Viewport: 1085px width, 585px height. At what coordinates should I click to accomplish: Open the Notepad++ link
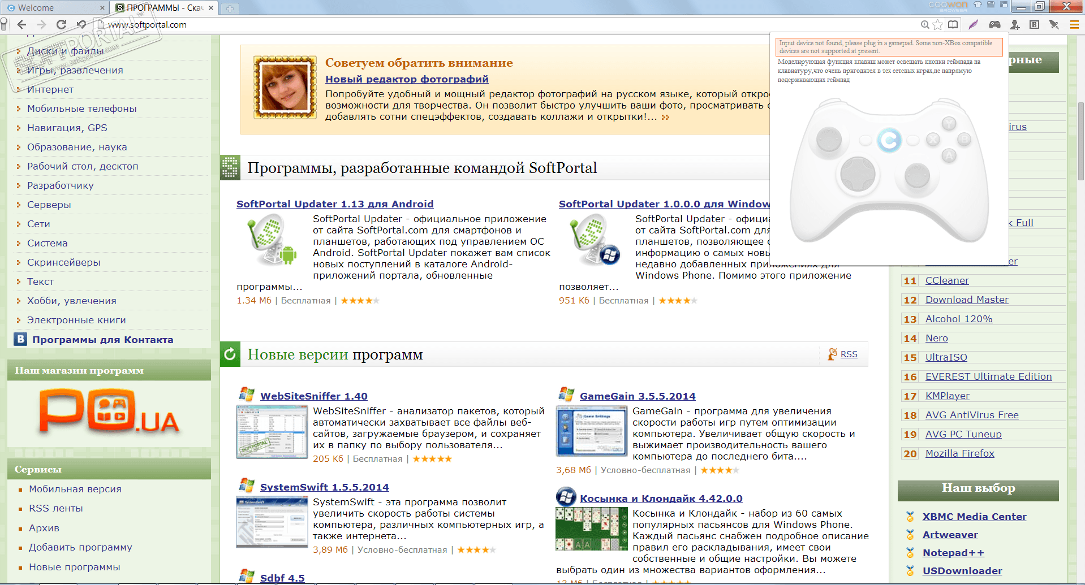[953, 553]
